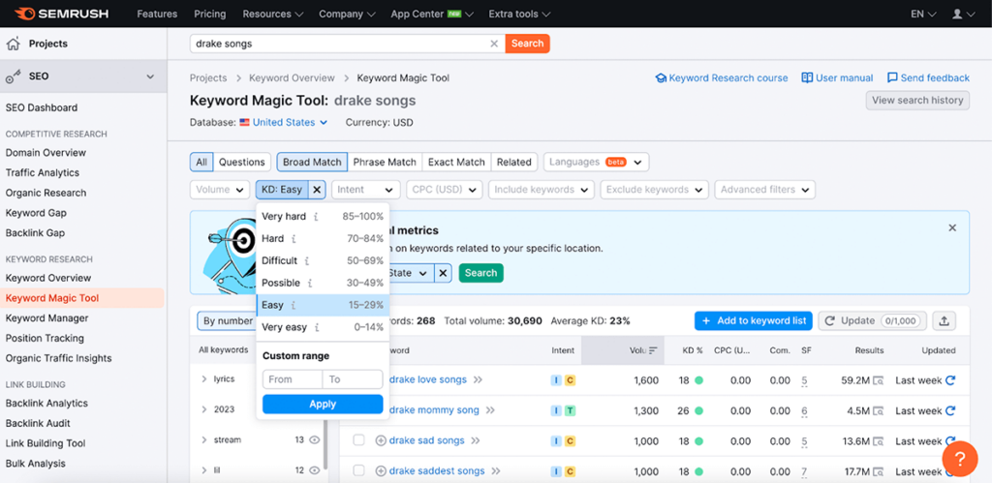This screenshot has width=992, height=483.
Task: Click info icon next to Hard
Action: [294, 239]
